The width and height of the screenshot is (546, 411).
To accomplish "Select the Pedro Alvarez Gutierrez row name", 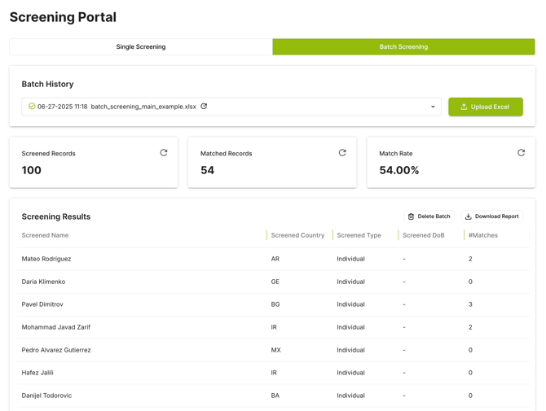I will 56,350.
